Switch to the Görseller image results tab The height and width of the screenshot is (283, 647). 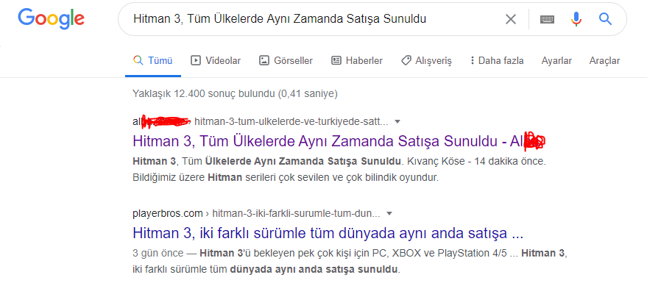(x=286, y=61)
